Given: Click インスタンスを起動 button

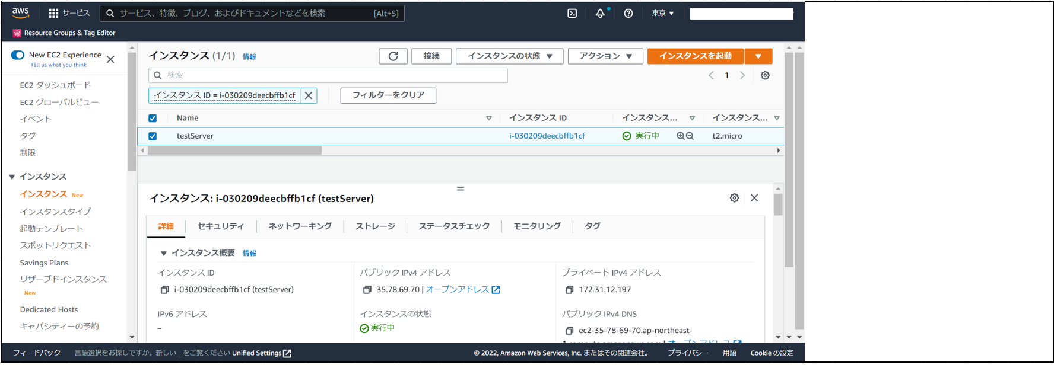Looking at the screenshot, I should click(696, 56).
